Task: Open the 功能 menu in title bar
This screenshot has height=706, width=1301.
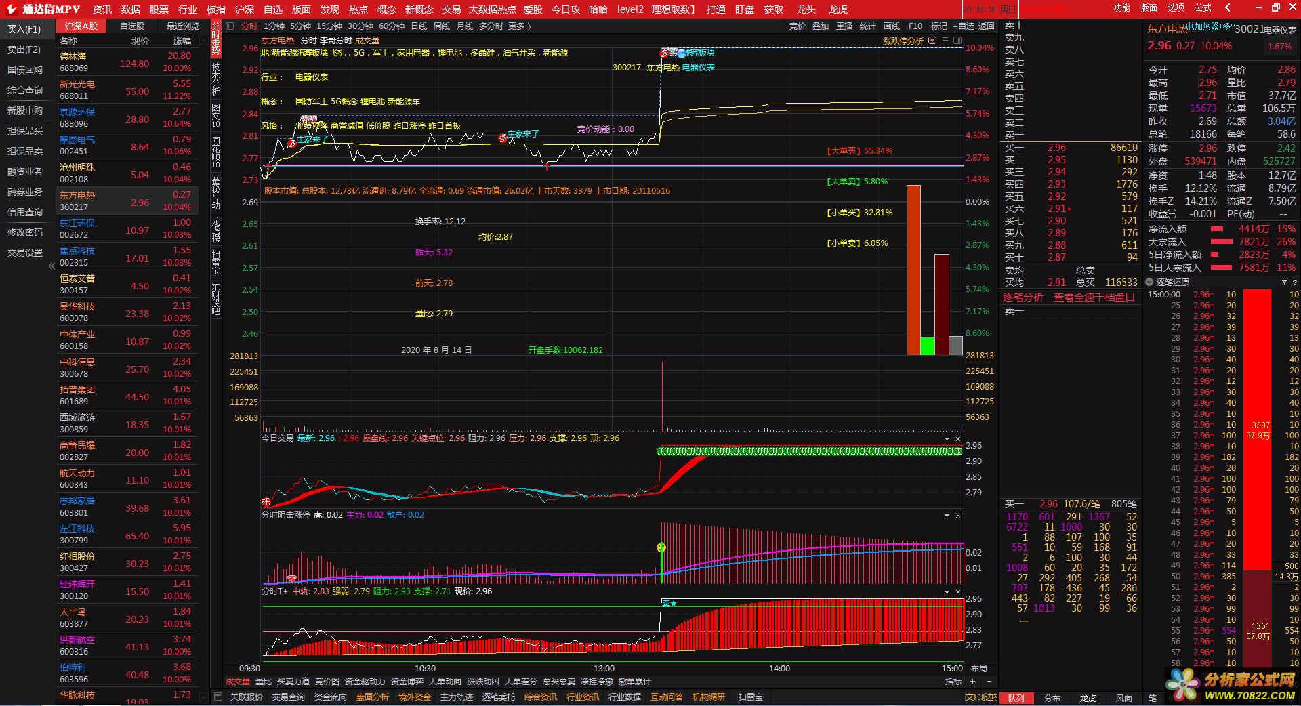Action: pos(1121,7)
